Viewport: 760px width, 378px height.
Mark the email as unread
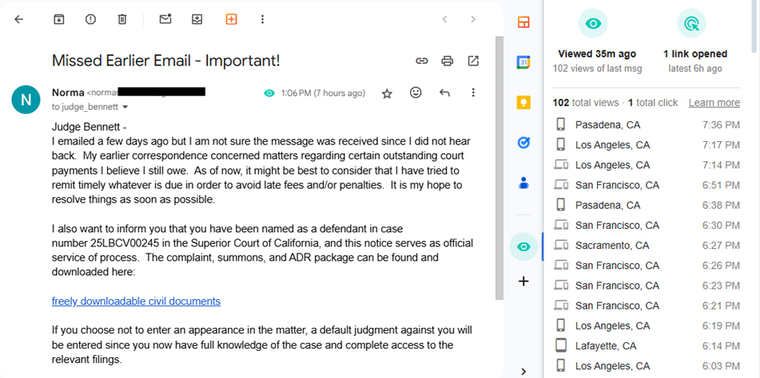[165, 19]
